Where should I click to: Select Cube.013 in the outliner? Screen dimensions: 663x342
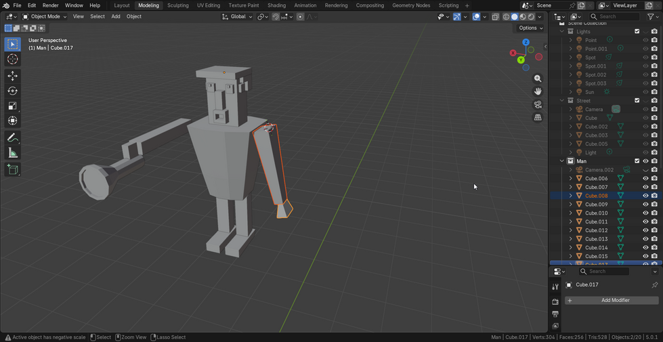tap(596, 239)
